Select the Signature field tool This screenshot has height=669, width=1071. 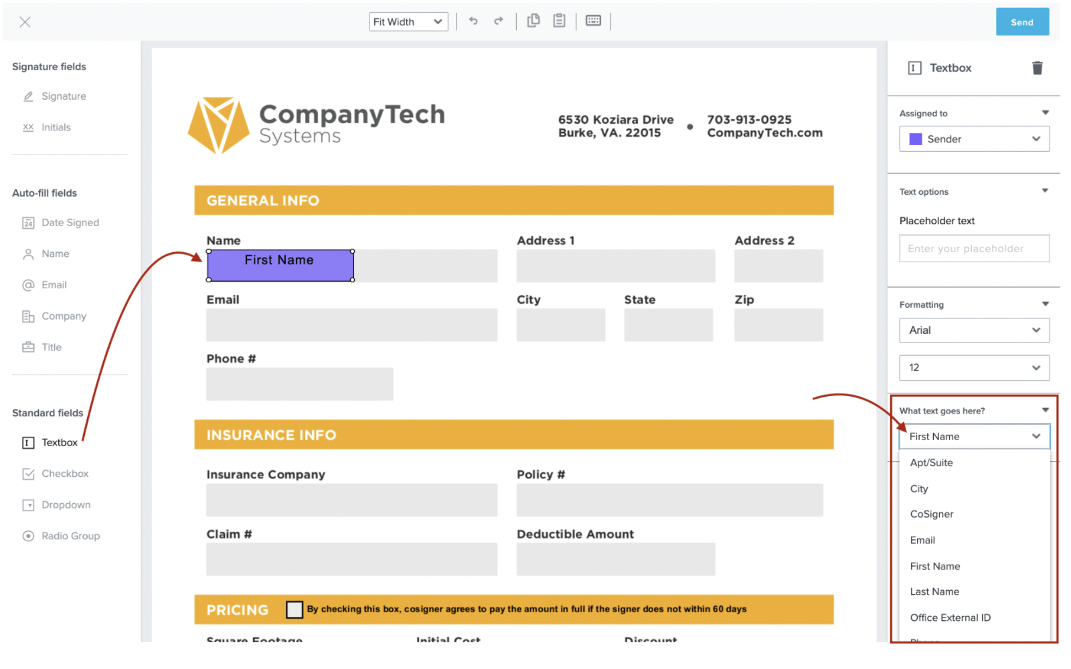point(64,96)
